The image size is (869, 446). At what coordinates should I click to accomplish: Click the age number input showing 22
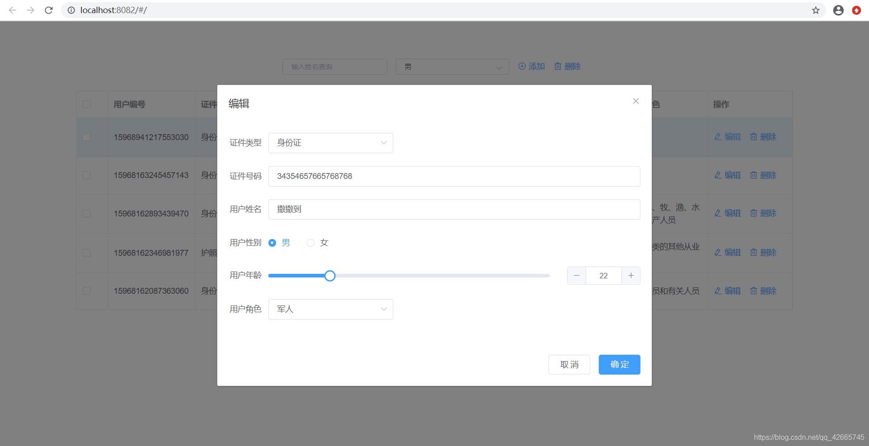point(604,276)
